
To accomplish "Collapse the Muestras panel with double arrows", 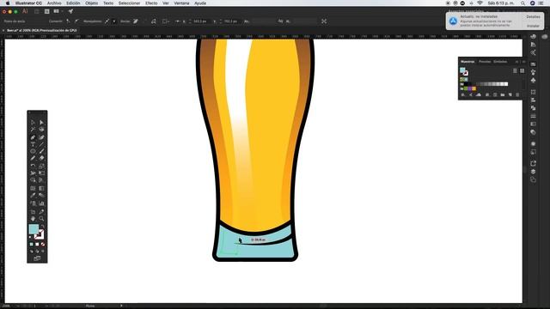I will 516,62.
